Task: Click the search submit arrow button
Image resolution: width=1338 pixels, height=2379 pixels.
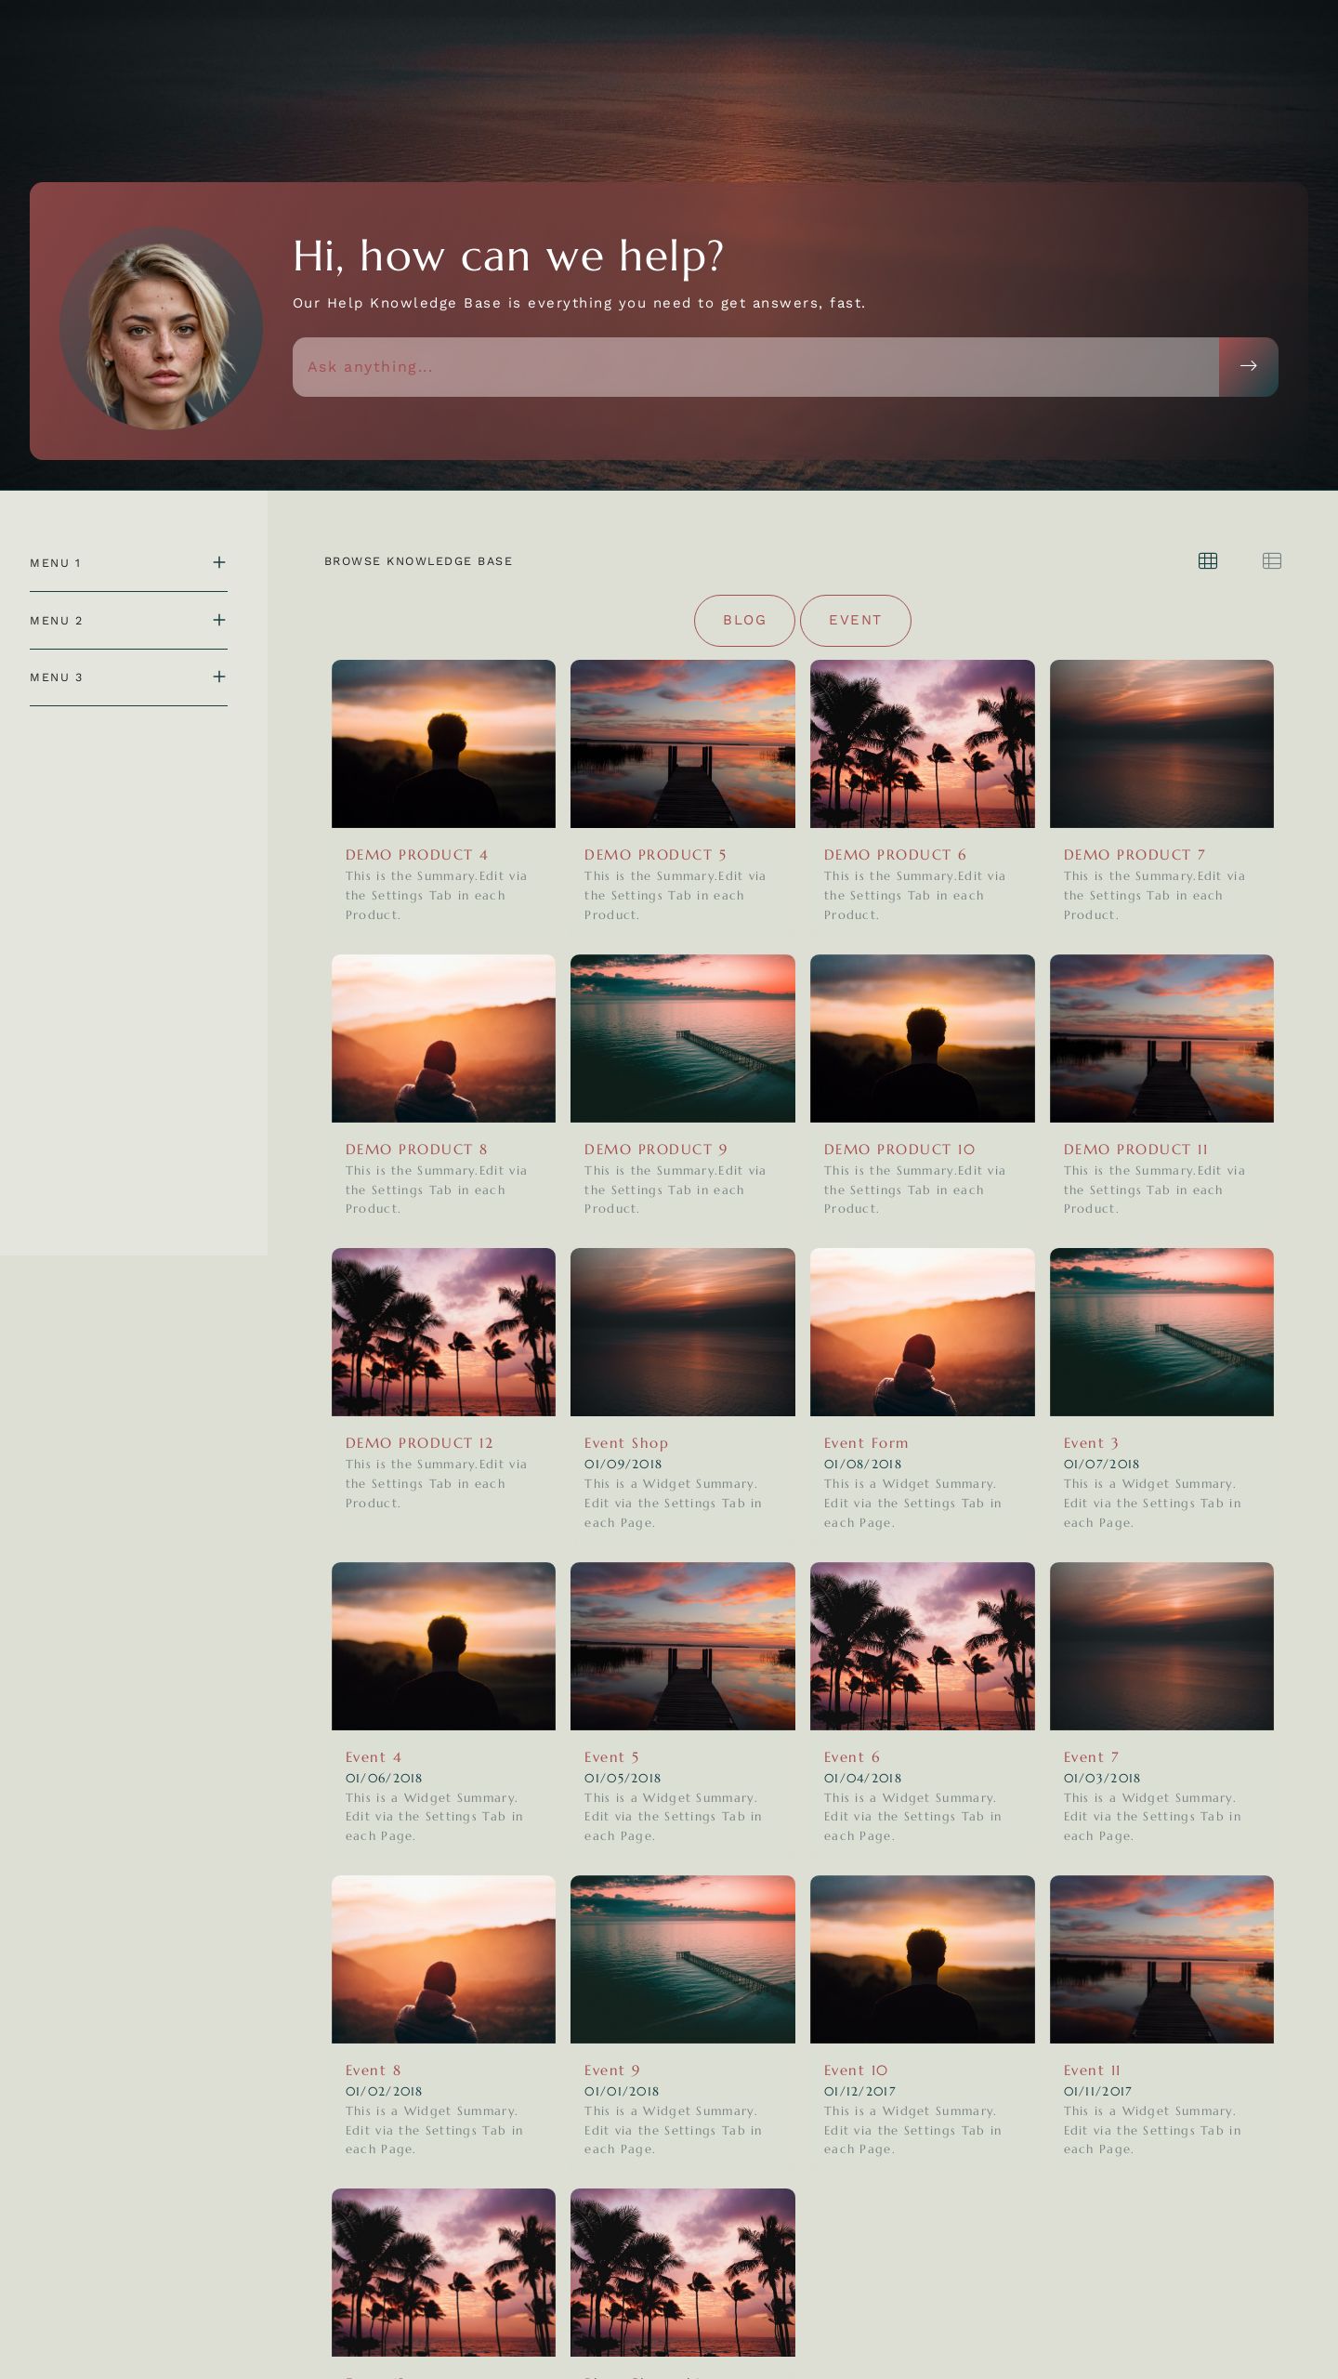Action: coord(1248,366)
